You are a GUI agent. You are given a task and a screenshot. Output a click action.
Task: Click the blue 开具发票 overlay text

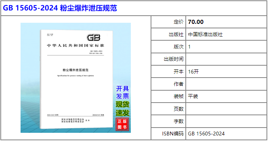(122, 93)
